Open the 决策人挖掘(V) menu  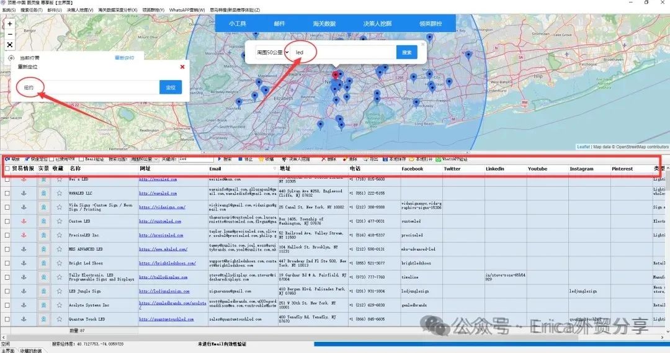79,10
